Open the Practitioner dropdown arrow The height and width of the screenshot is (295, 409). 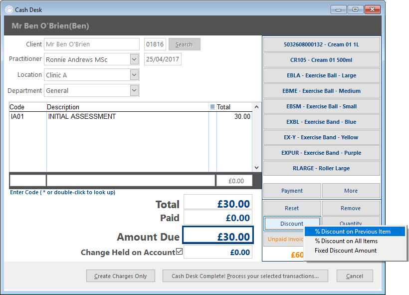pyautogui.click(x=134, y=59)
